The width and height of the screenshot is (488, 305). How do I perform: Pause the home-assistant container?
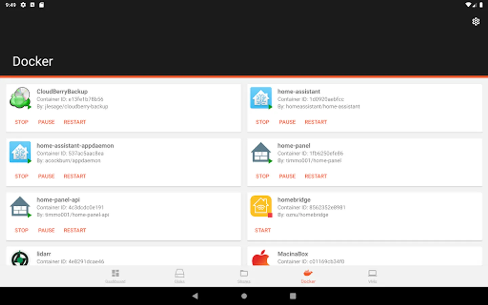(287, 122)
